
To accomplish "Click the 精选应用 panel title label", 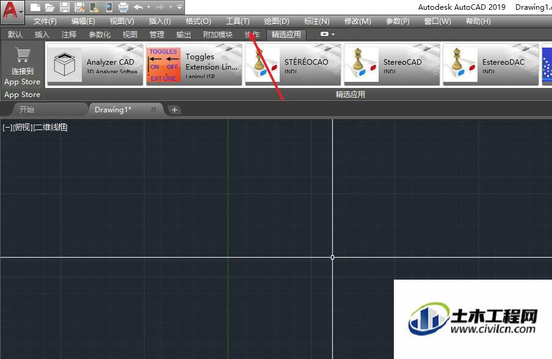I will 350,94.
